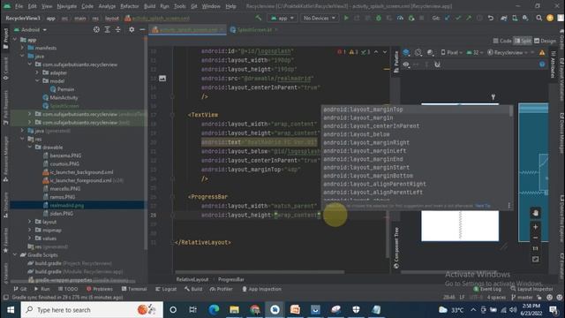The image size is (565, 318).
Task: Select MainActivity in project tree
Action: pyautogui.click(x=64, y=98)
